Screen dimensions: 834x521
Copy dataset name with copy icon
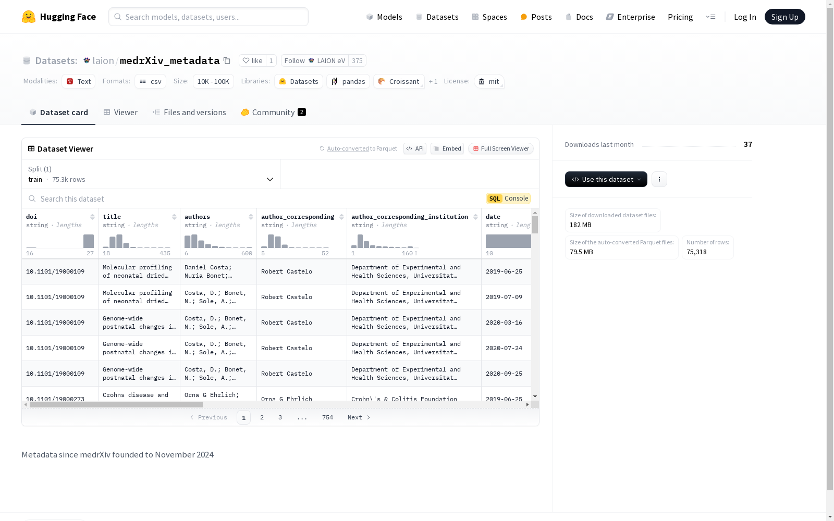tap(227, 60)
